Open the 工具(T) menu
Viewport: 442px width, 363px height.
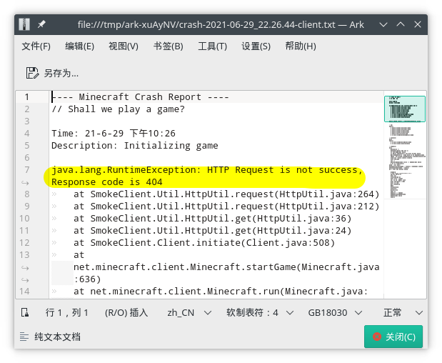point(212,46)
